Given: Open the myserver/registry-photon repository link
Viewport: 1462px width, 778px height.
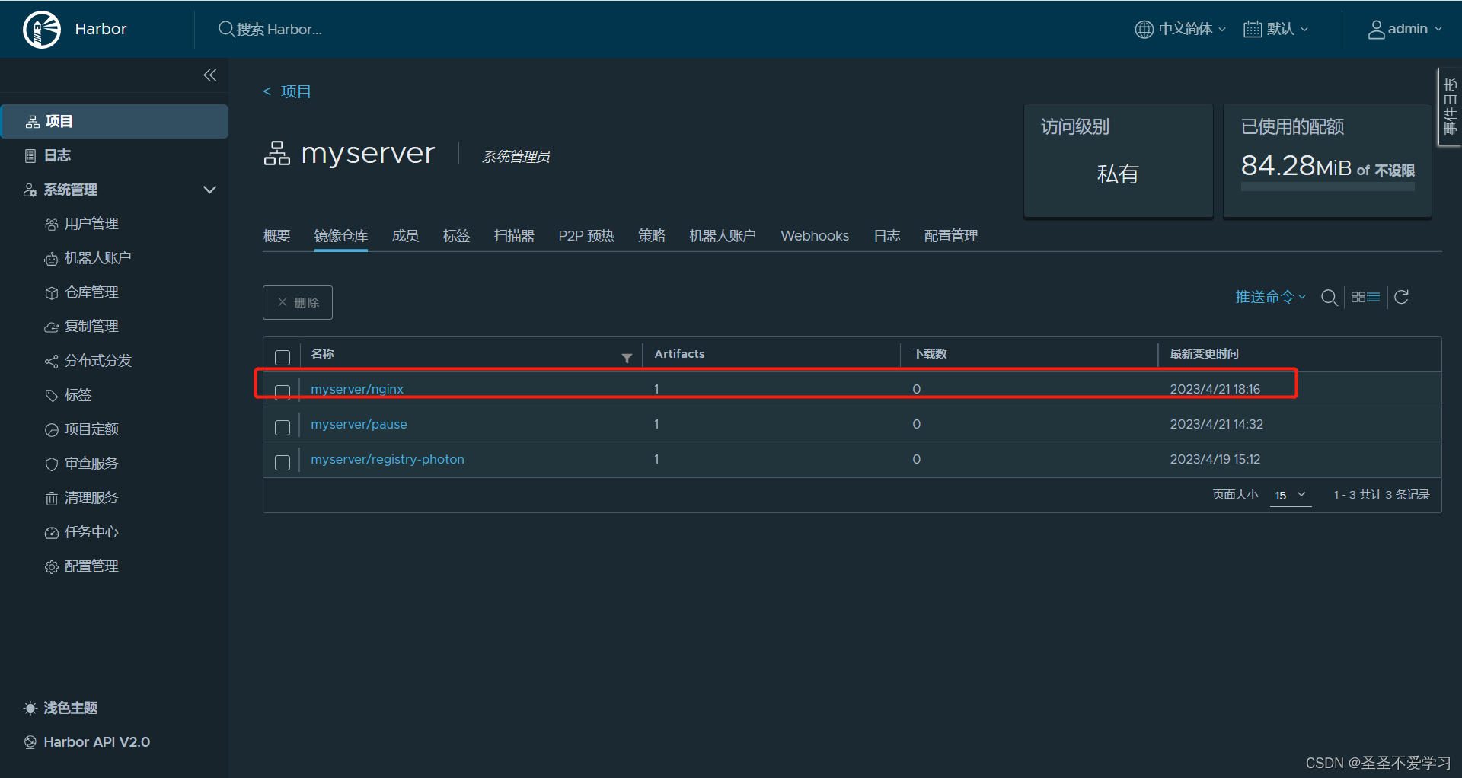Looking at the screenshot, I should point(388,459).
